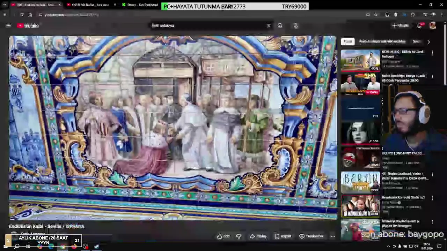This screenshot has height=251, width=447.
Task: Click the video title Endülüs'ün Kalbi - Sevilla
Action: [46, 226]
